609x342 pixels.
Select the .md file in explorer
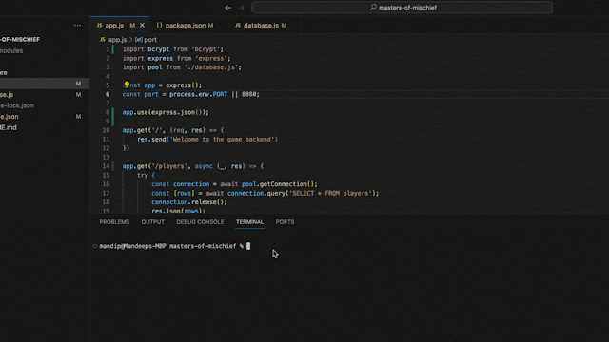[x=45, y=127]
